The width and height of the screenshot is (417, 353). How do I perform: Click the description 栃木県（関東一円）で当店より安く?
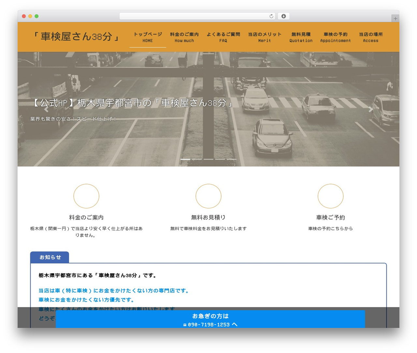[x=86, y=232]
